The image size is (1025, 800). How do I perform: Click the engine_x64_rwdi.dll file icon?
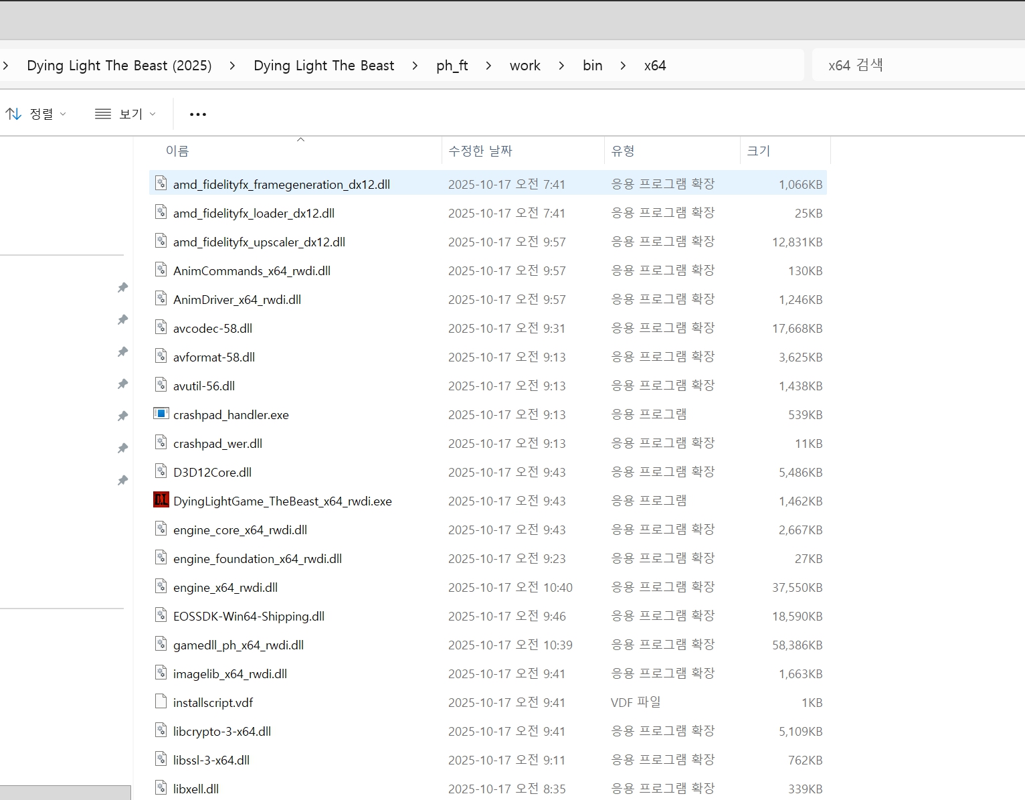[x=161, y=586]
